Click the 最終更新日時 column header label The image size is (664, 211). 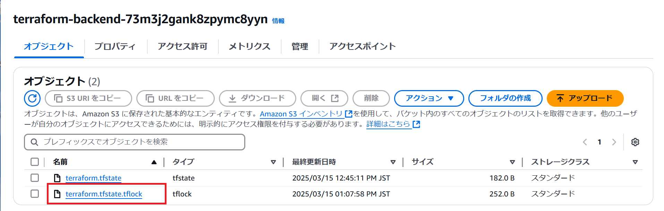pos(314,162)
